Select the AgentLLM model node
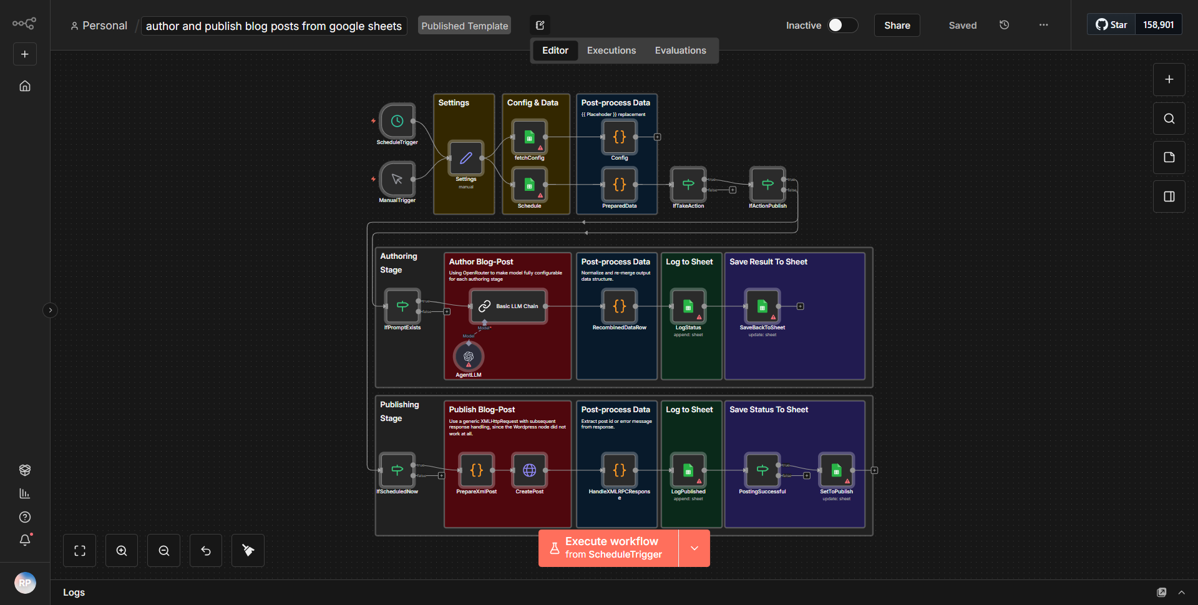Viewport: 1198px width, 605px height. (x=469, y=356)
